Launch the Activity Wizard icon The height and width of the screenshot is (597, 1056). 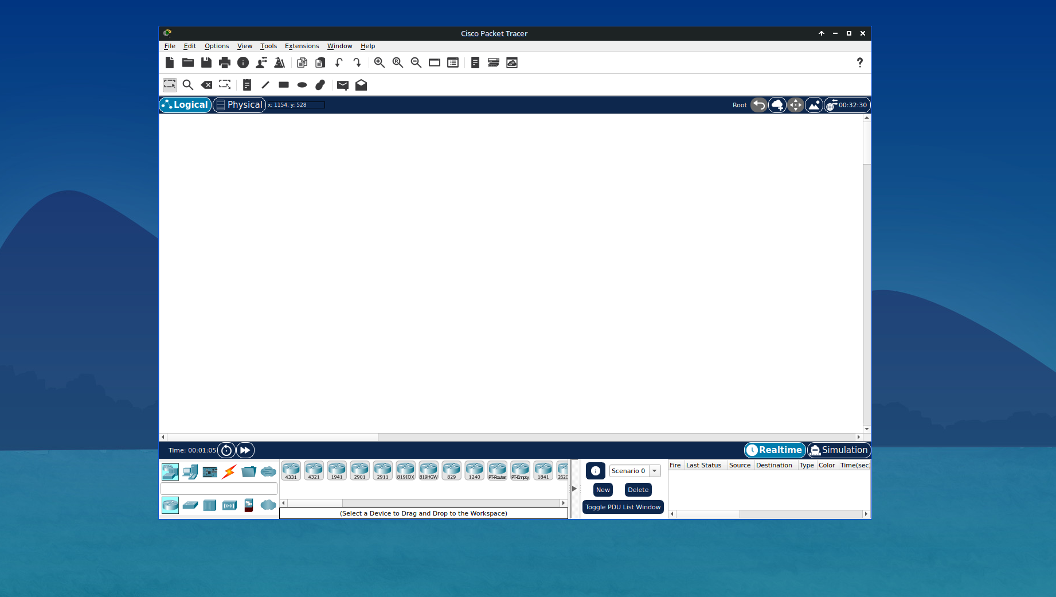tap(261, 63)
